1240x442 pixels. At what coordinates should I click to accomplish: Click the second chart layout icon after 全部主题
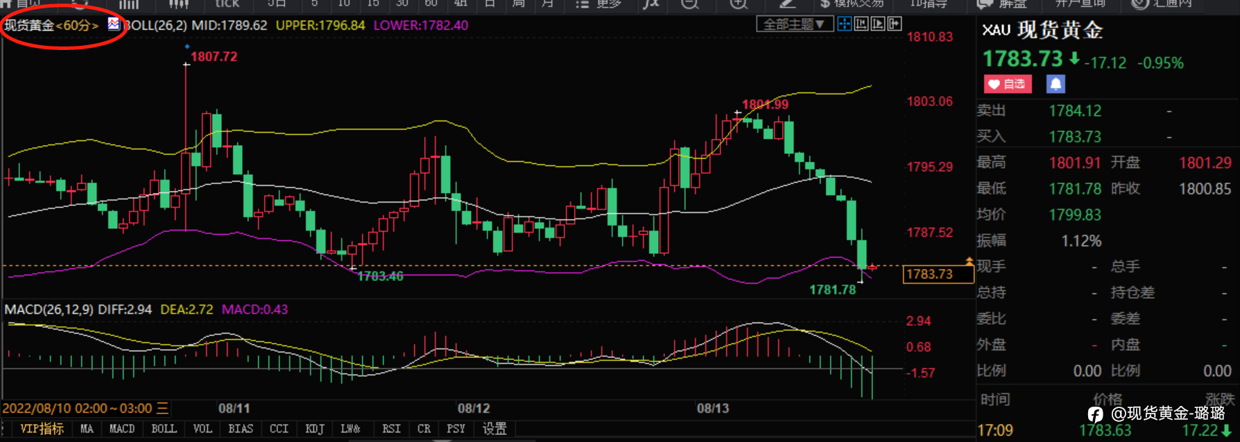coord(861,24)
